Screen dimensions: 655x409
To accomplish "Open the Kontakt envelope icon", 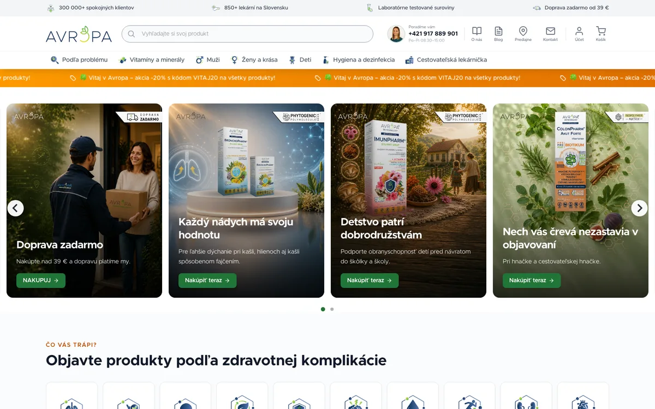I will tap(550, 31).
